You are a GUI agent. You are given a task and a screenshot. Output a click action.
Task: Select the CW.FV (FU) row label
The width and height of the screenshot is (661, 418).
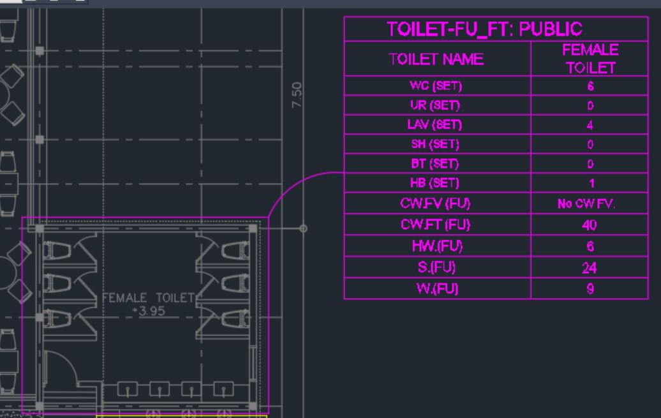(x=437, y=205)
